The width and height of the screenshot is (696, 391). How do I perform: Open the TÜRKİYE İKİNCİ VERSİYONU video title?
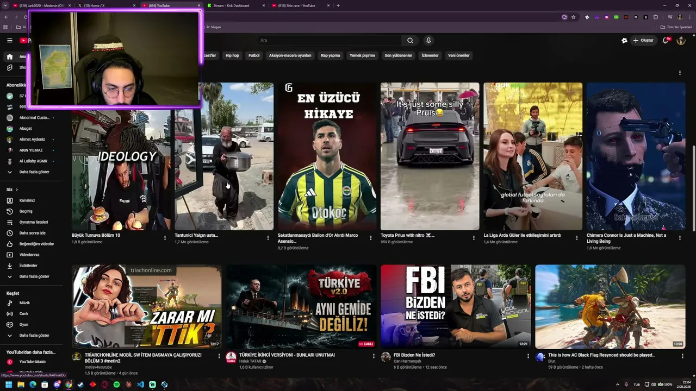[x=287, y=355]
